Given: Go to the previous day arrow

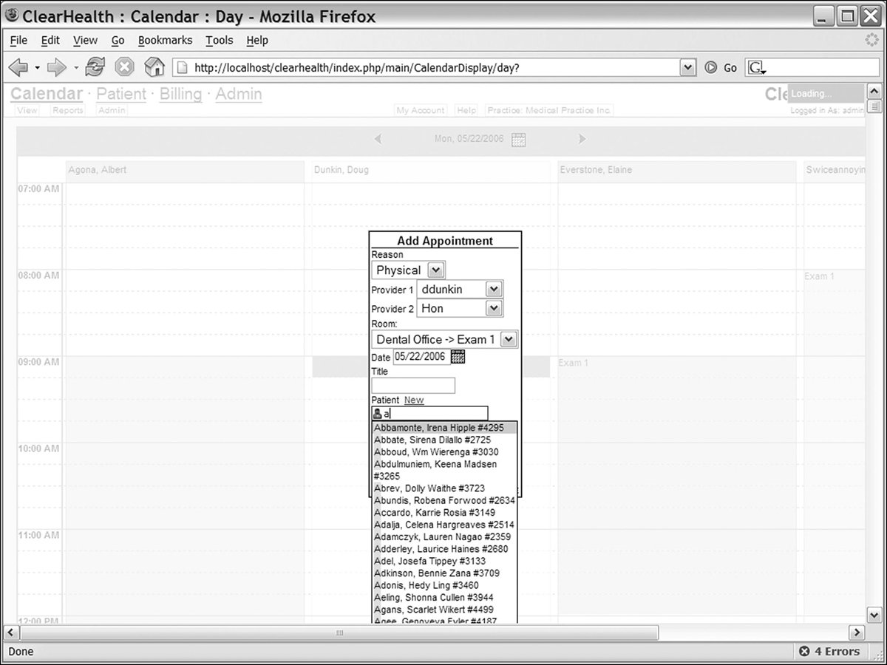Looking at the screenshot, I should 378,139.
